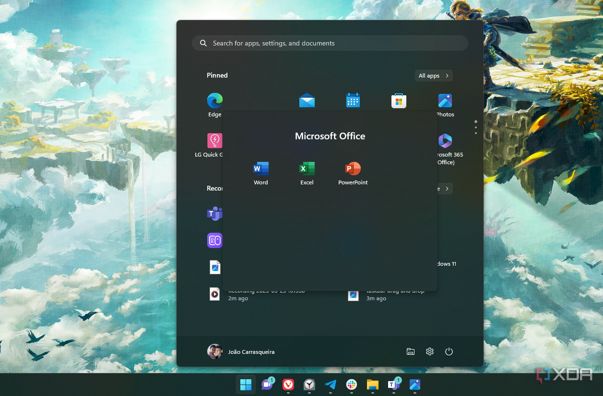Screen dimensions: 603x396
Task: Open Settings from the Start menu footer
Action: (x=430, y=351)
